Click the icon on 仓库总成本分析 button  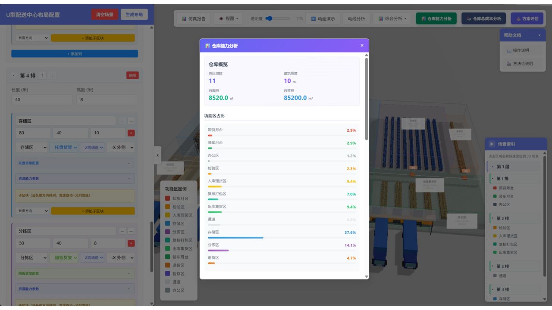pyautogui.click(x=469, y=19)
